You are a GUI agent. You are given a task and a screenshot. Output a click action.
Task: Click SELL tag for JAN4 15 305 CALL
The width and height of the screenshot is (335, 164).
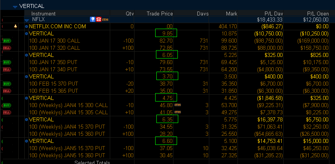tap(7, 113)
